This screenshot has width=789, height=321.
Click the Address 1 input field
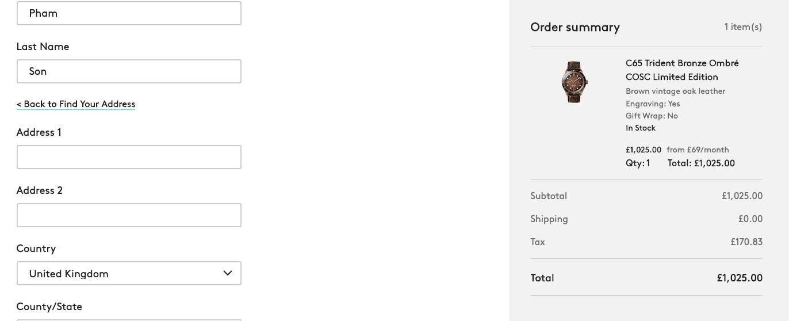tap(129, 157)
